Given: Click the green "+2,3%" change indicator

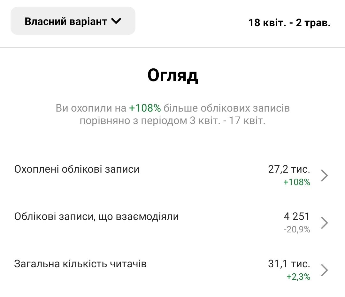Looking at the screenshot, I should click(x=298, y=277).
